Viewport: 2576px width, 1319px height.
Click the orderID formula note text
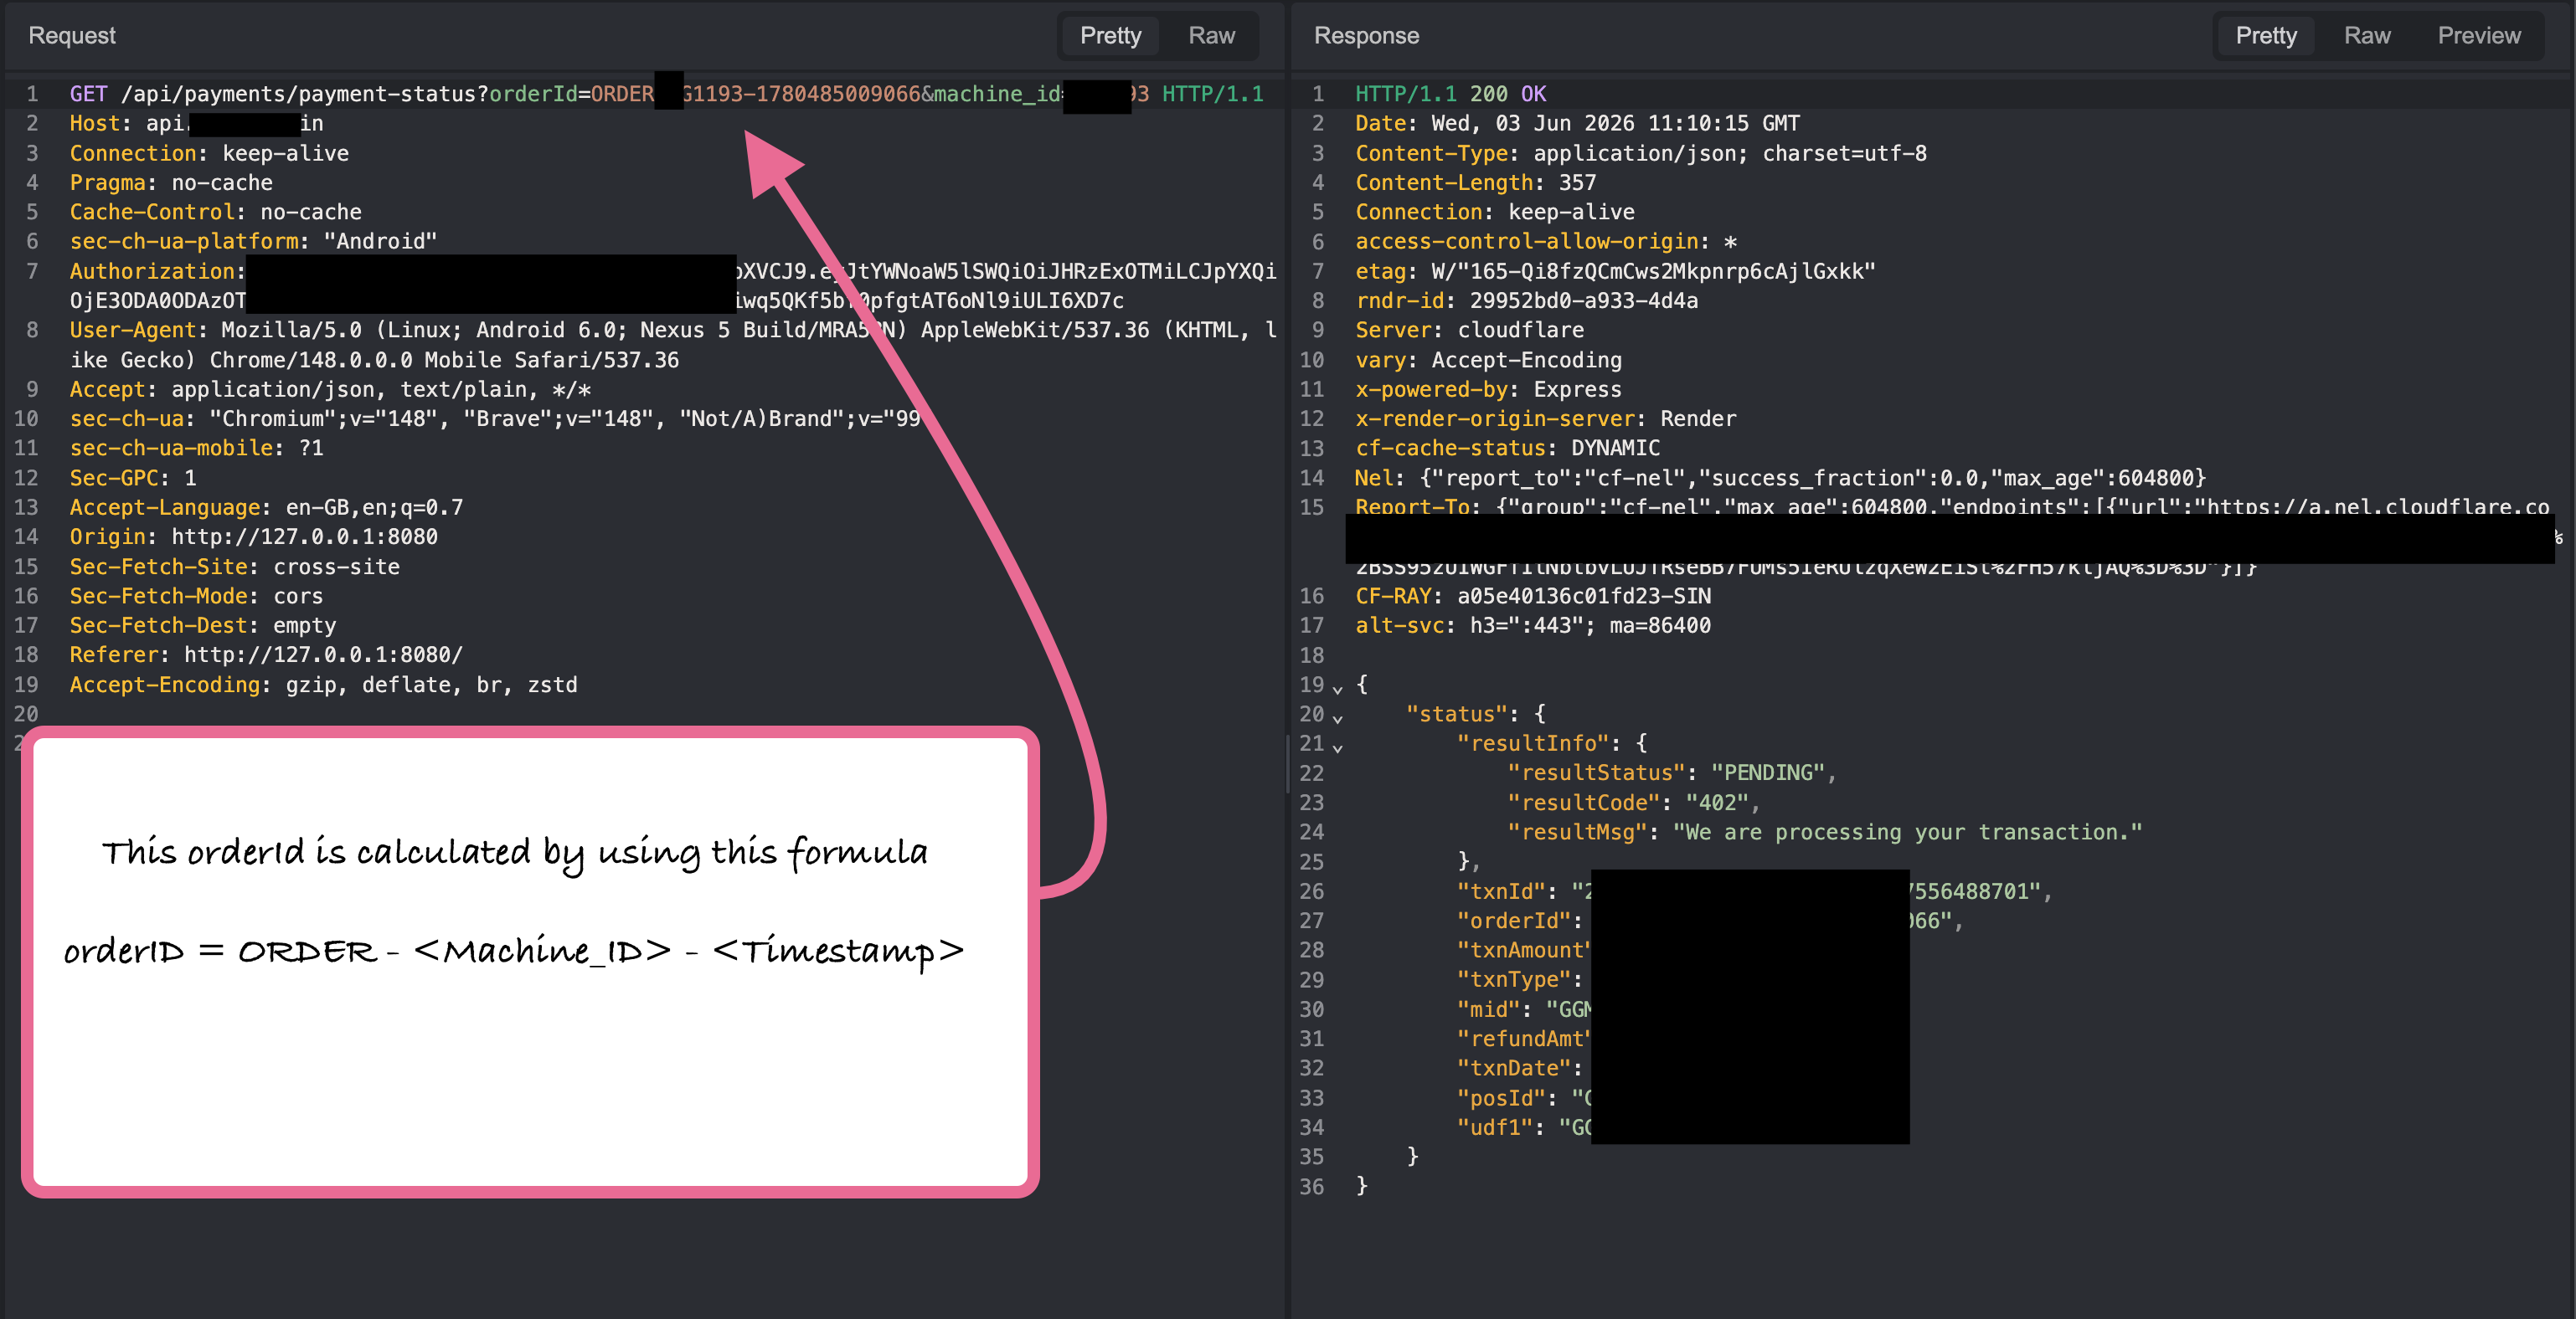click(513, 950)
